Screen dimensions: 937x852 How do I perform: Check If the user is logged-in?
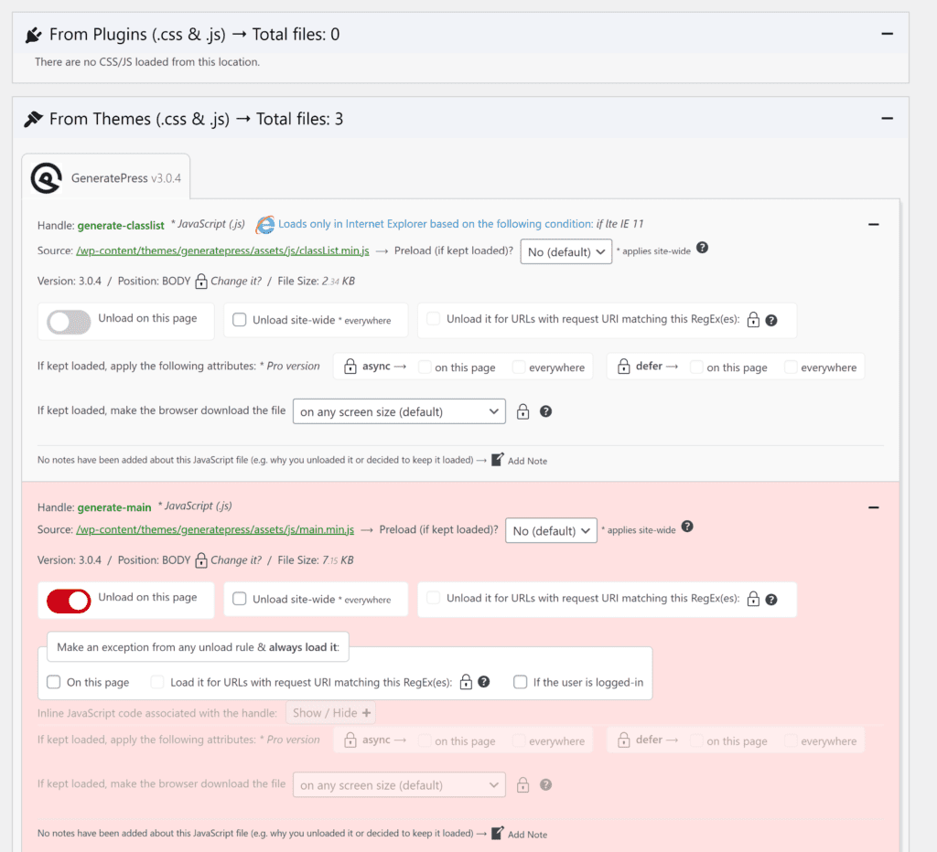point(521,682)
